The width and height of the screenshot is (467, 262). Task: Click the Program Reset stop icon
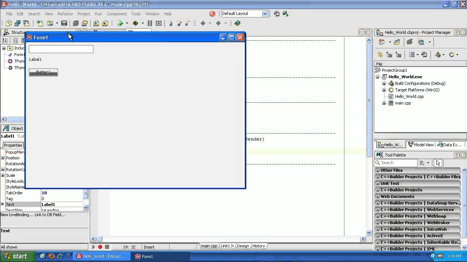(159, 23)
